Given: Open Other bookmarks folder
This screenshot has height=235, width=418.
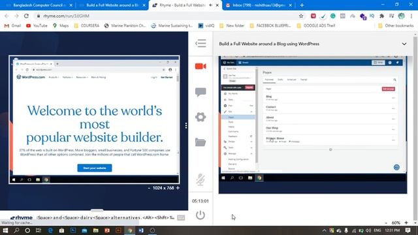Looking at the screenshot, I should pyautogui.click(x=396, y=25).
